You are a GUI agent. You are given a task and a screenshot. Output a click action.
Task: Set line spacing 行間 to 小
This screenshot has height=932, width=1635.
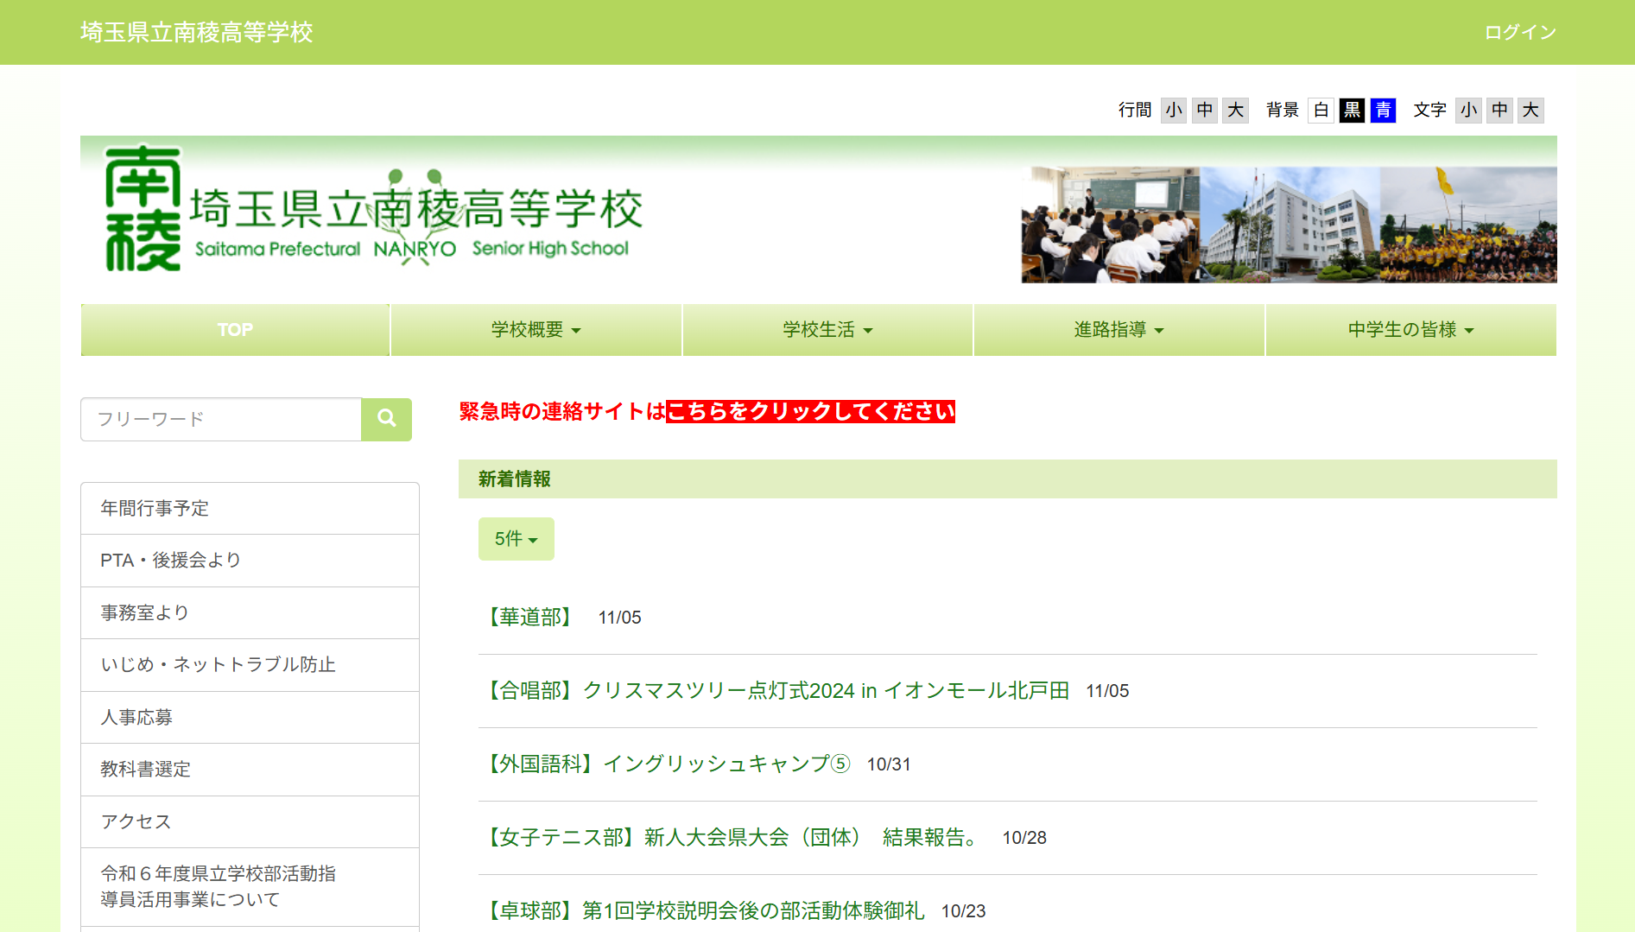(x=1173, y=110)
